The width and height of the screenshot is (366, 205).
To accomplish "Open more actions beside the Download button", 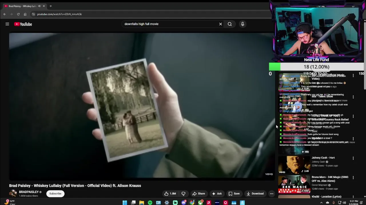I will click(x=272, y=194).
